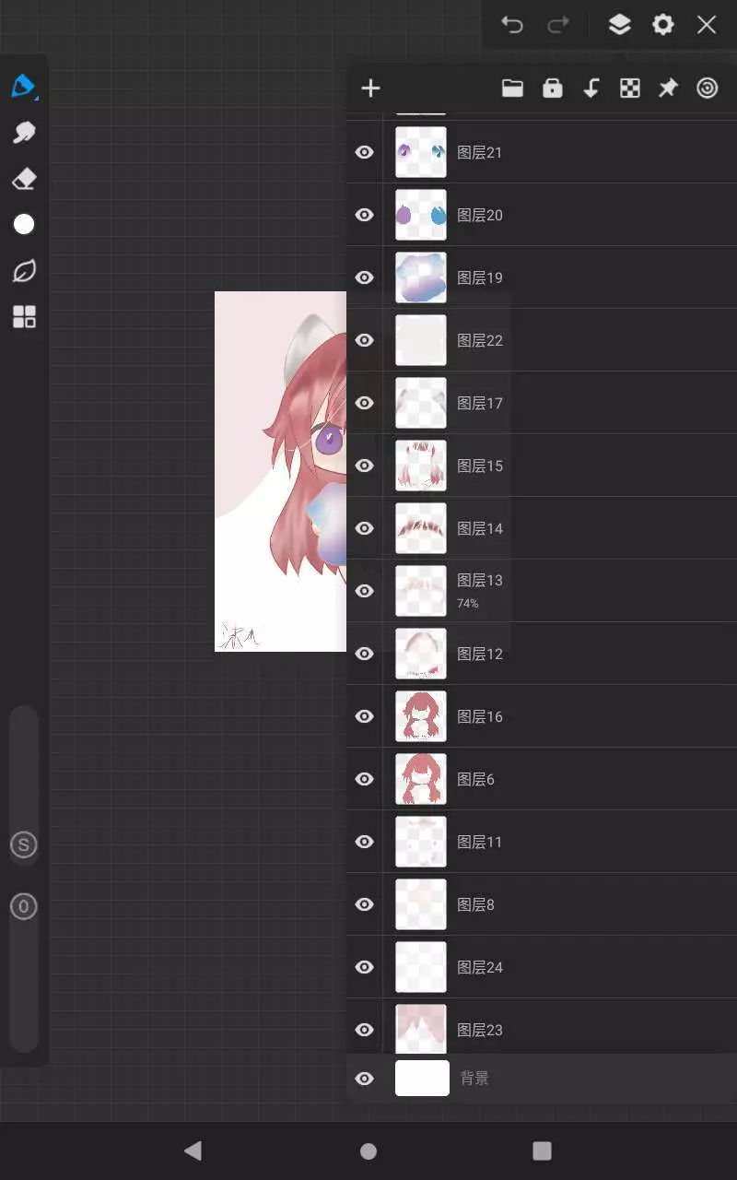This screenshot has width=737, height=1180.
Task: Select the 图层16 hair thumbnail
Action: [x=421, y=716]
